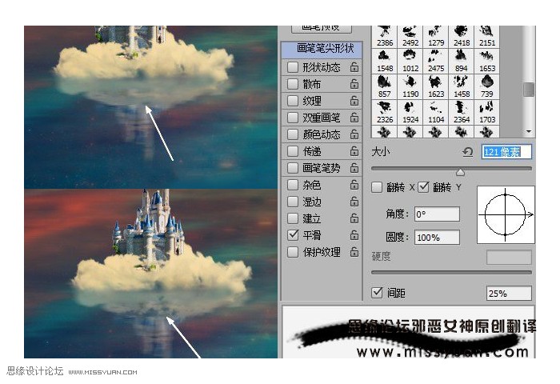This screenshot has height=384, width=560.
Task: Toggle lock icon for 形状动态
Action: 354,66
